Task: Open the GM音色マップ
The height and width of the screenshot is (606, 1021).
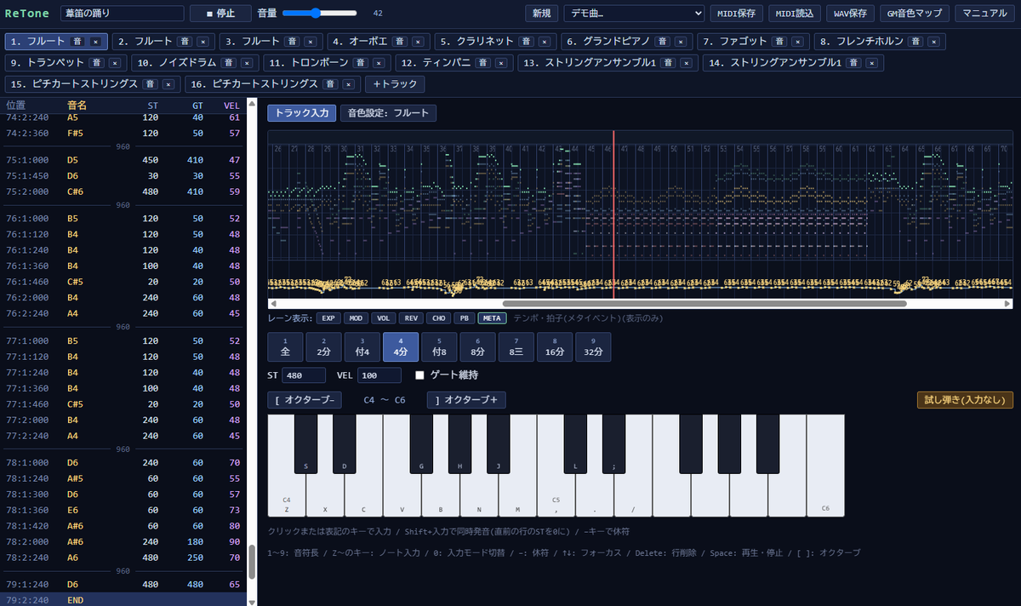Action: click(915, 13)
